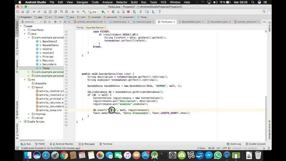Open the Gradle Console panel

click(x=256, y=144)
